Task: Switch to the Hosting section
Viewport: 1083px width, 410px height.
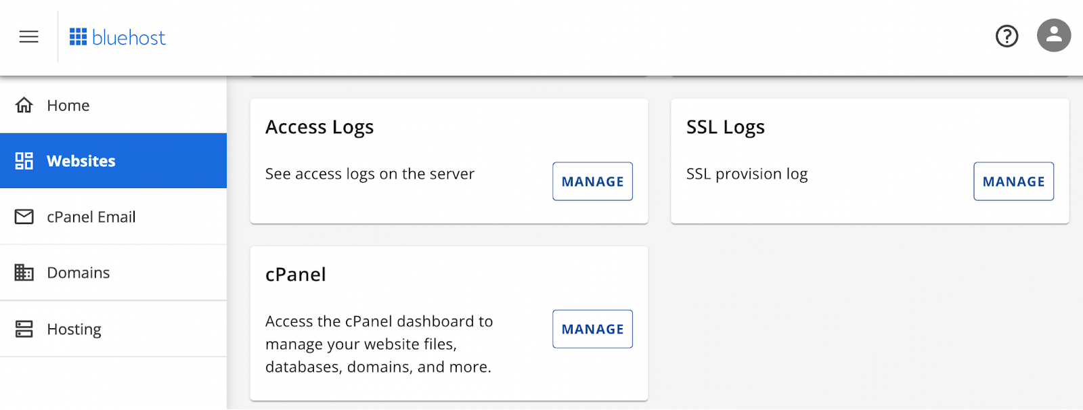Action: point(74,329)
